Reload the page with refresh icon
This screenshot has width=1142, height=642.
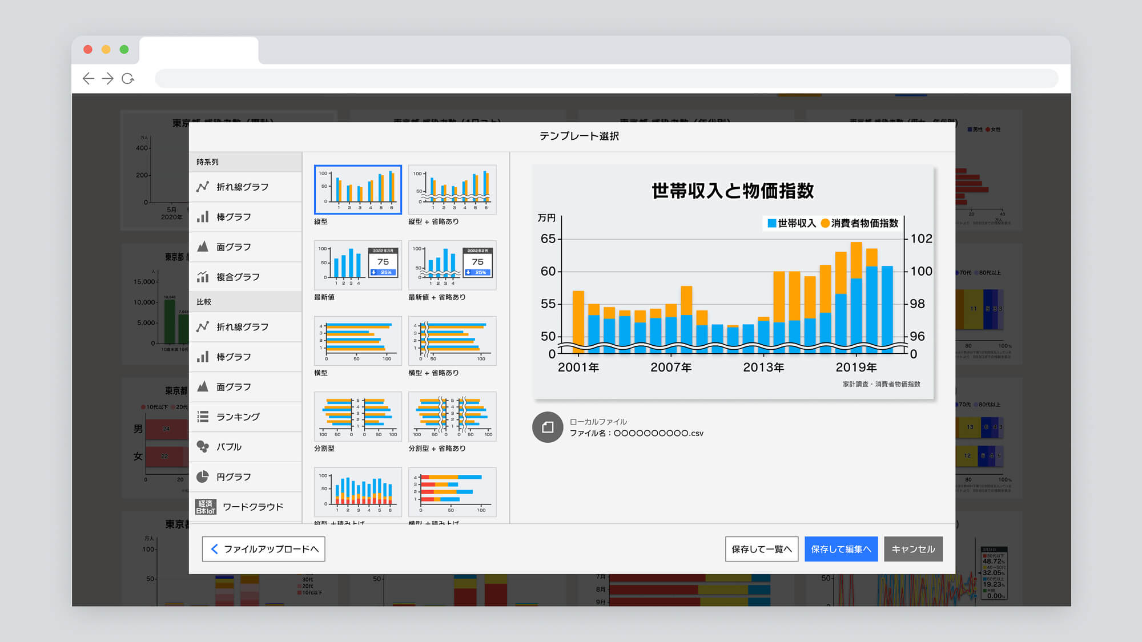[128, 79]
